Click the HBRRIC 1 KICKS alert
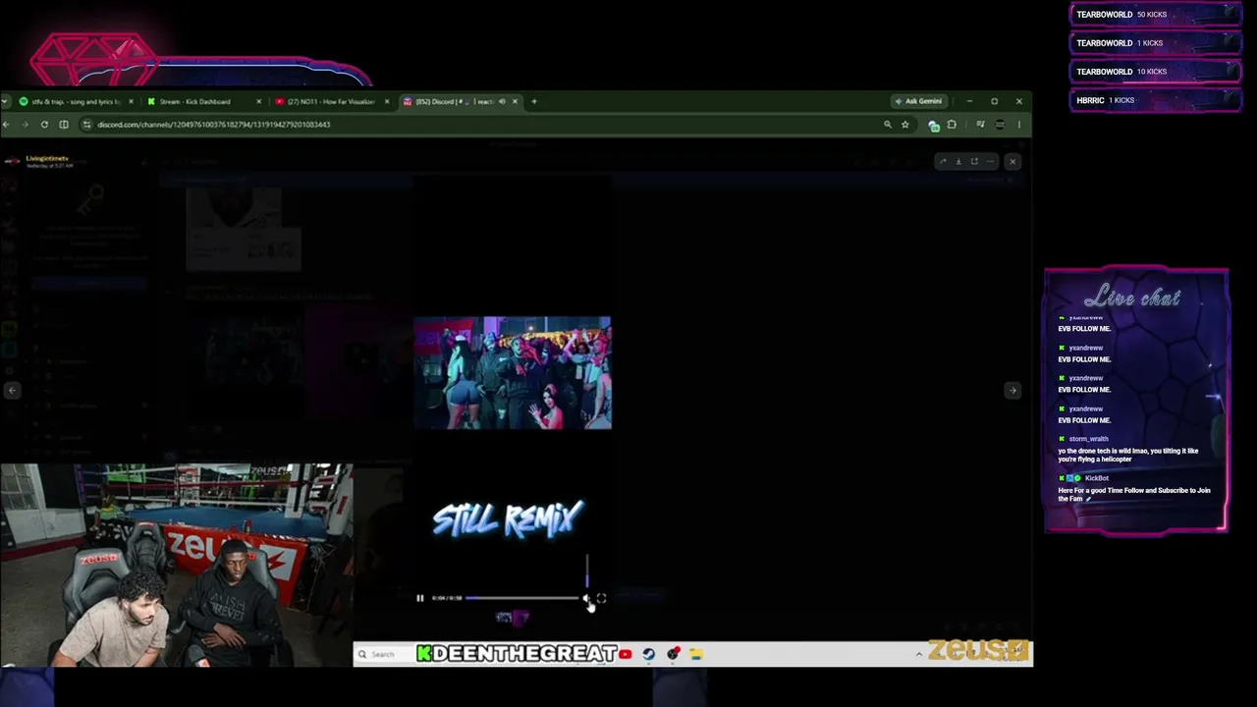This screenshot has height=707, width=1257. tap(1155, 100)
